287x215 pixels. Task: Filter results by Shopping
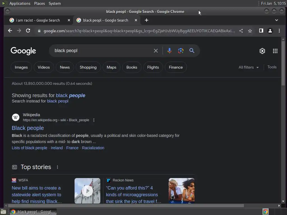tap(88, 67)
